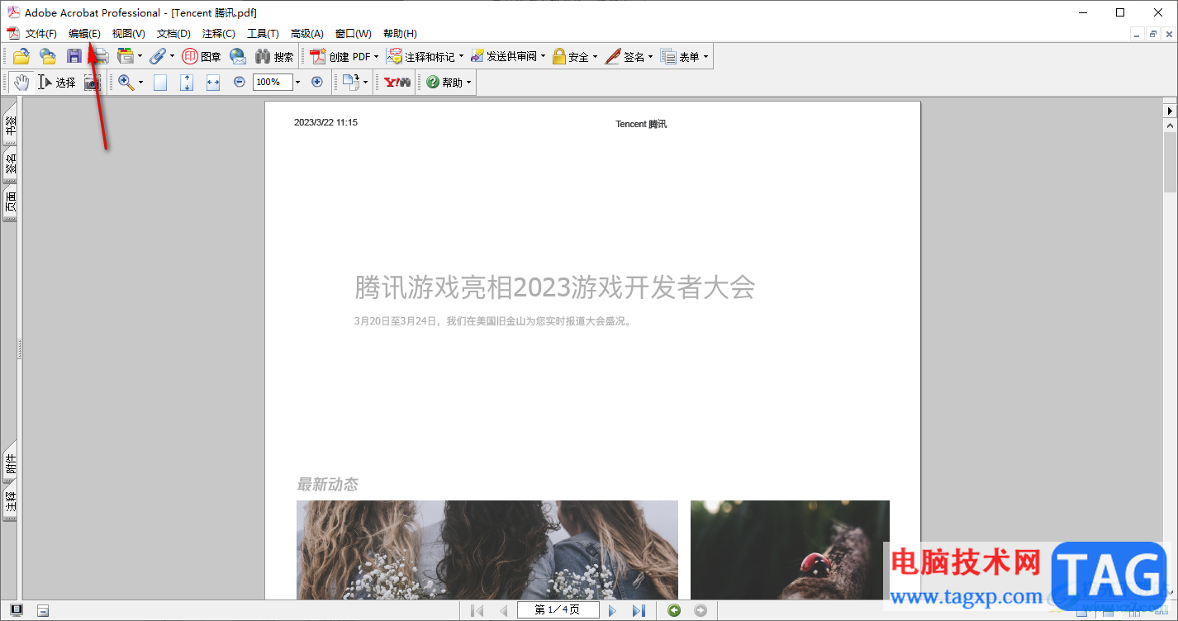Open the 文件(F) menu

tap(41, 34)
